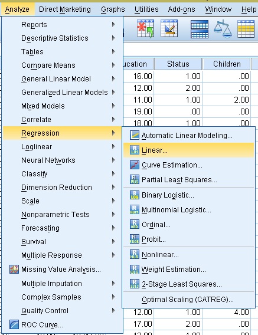Viewport: 258px width, 335px height.
Task: Open the Survival submenu
Action: (63, 241)
